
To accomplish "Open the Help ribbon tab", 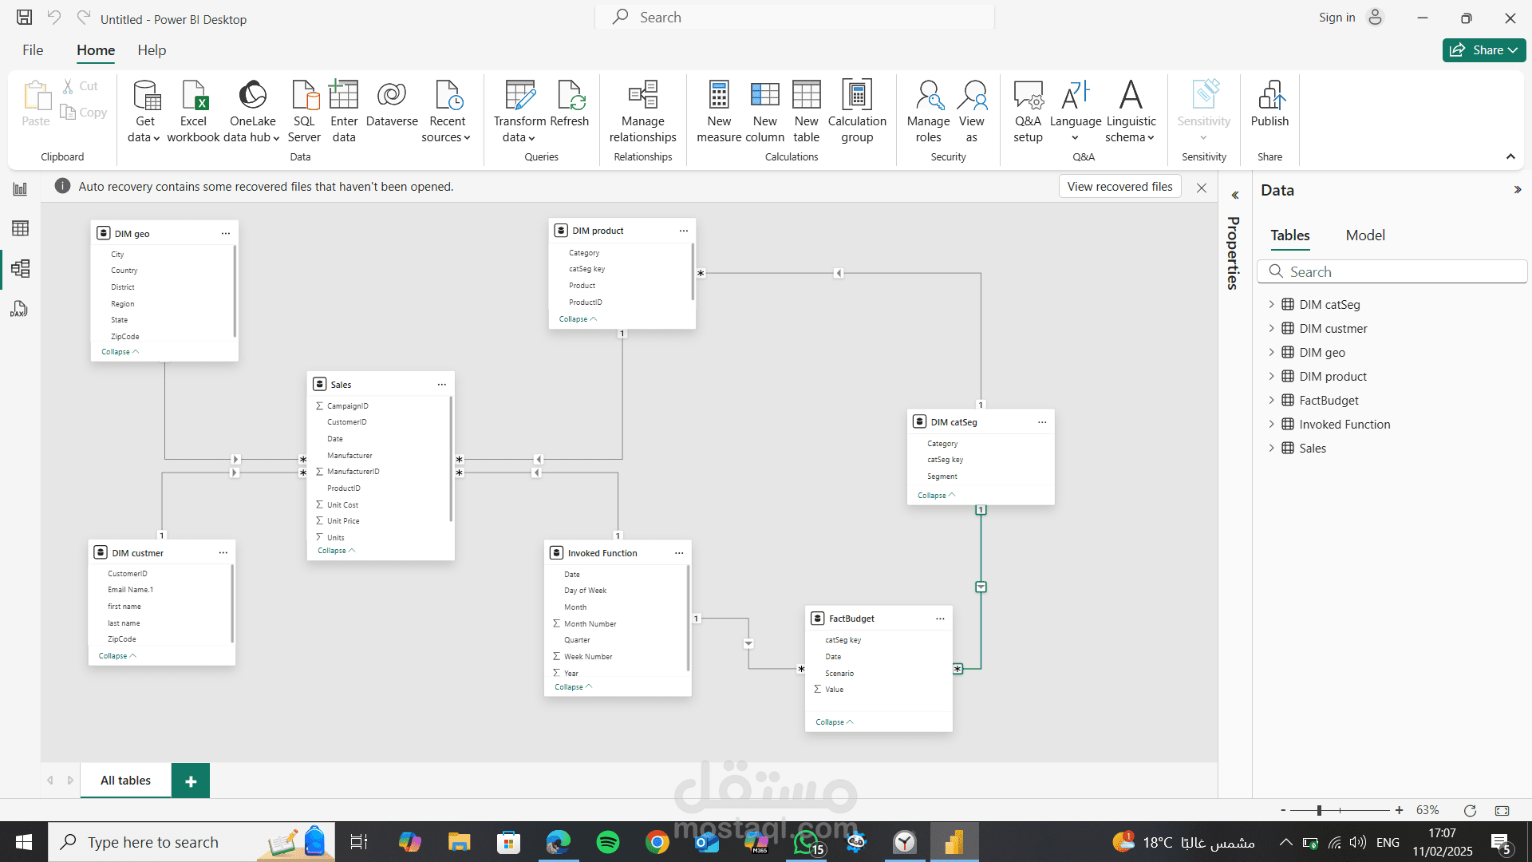I will [152, 50].
